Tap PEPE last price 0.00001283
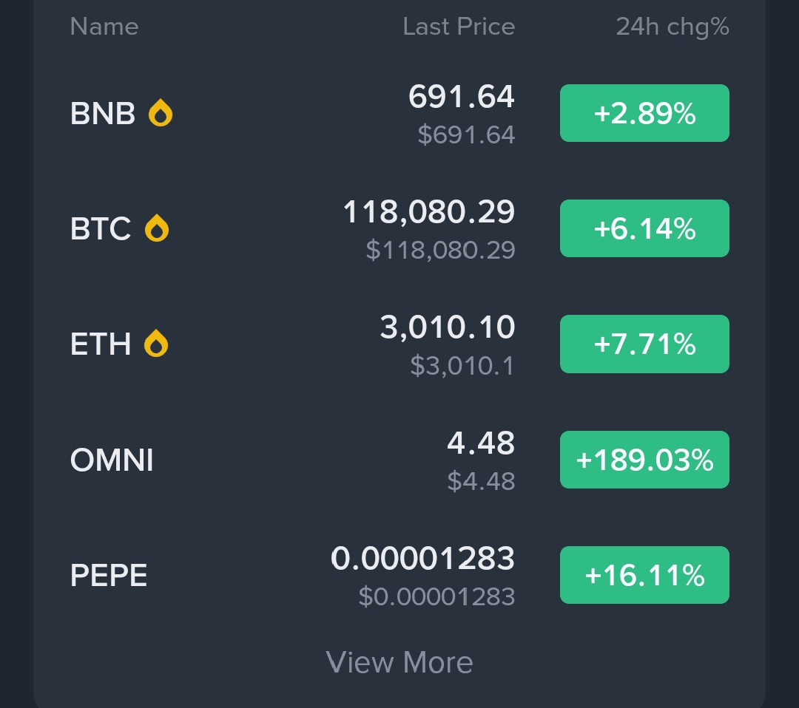 422,559
